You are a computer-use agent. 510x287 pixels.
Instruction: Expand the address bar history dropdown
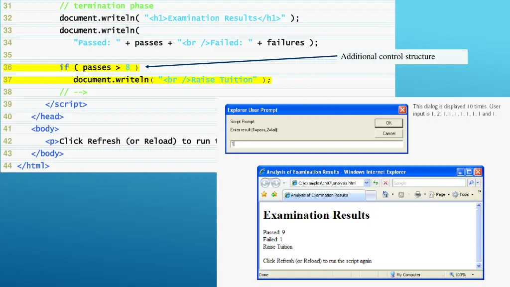point(366,183)
